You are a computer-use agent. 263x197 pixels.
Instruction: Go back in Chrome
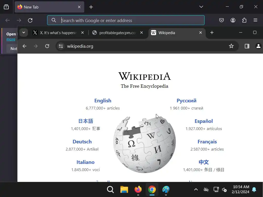(24, 46)
